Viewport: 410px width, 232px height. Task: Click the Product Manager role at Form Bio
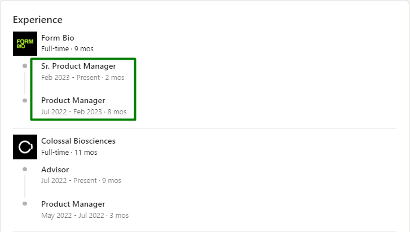[x=73, y=100]
